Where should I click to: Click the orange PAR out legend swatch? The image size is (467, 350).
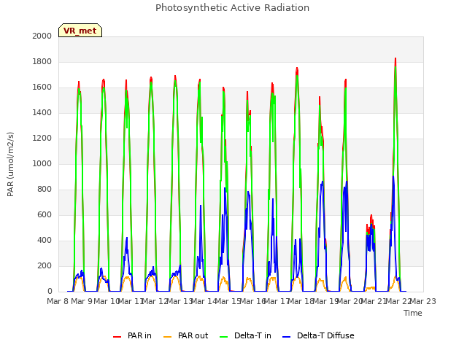[x=168, y=337]
